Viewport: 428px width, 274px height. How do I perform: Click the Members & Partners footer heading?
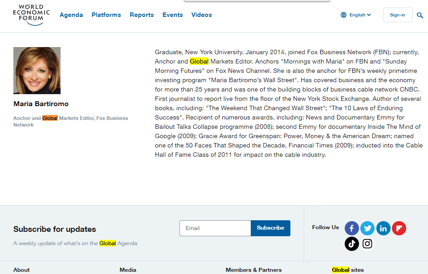(253, 270)
